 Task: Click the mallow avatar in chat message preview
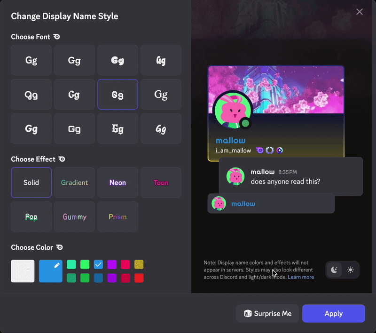click(235, 176)
